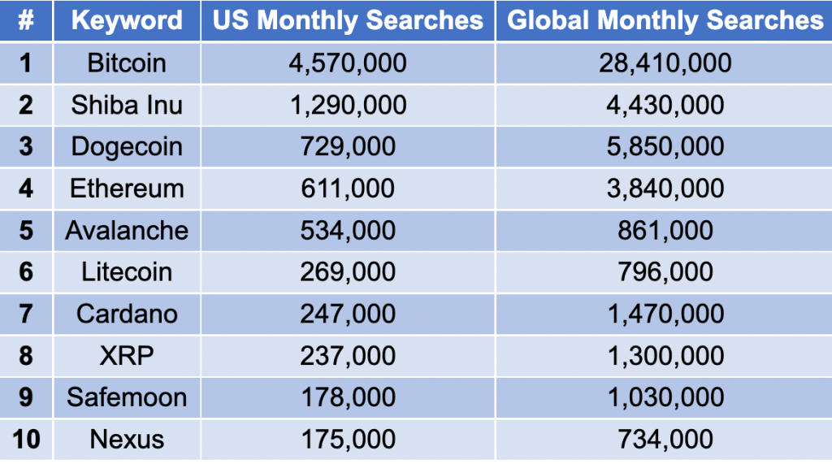Select the Nexus keyword cell

[127, 439]
